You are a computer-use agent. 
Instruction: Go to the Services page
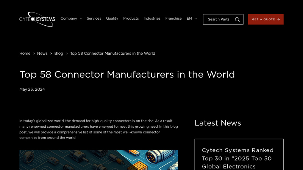pyautogui.click(x=94, y=19)
